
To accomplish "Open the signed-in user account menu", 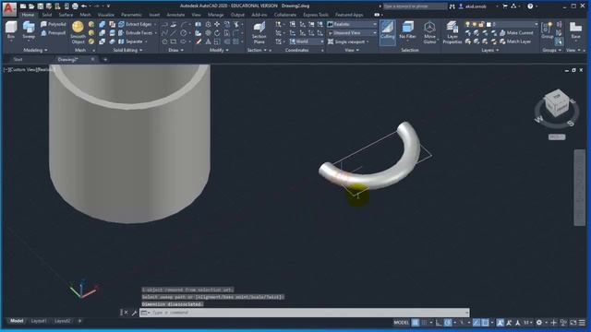I will pyautogui.click(x=477, y=6).
